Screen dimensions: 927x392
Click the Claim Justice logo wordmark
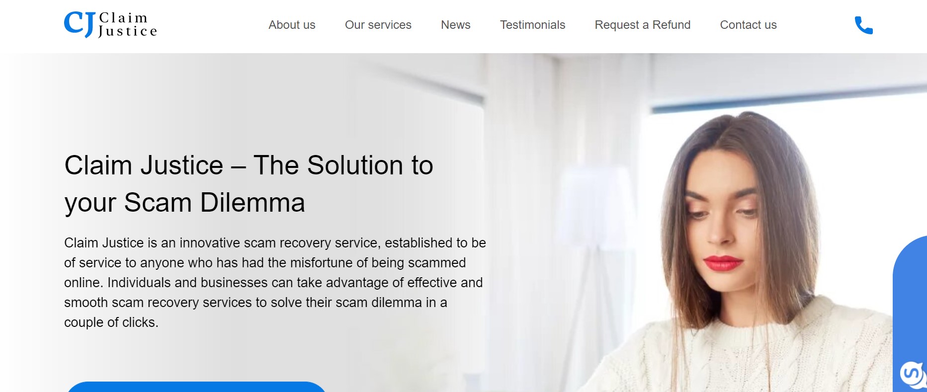click(128, 24)
